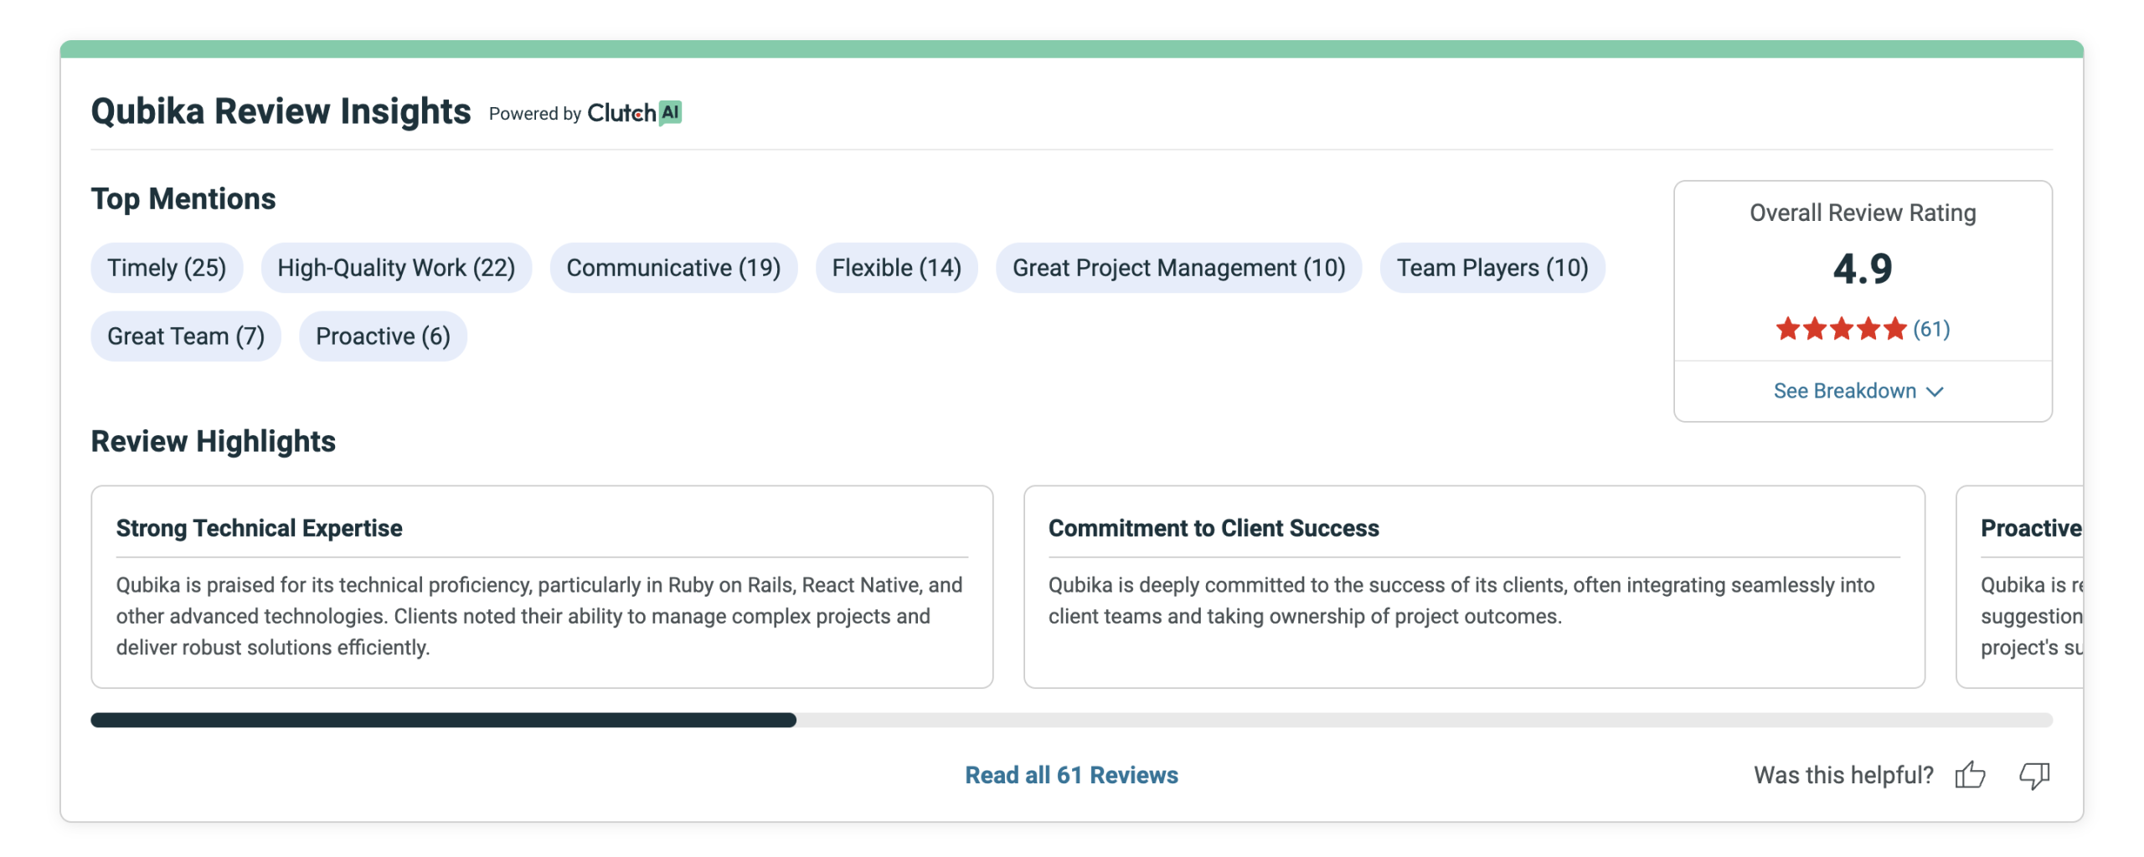The width and height of the screenshot is (2144, 857).
Task: Select the Communicative (19) mention tag
Action: (x=673, y=268)
